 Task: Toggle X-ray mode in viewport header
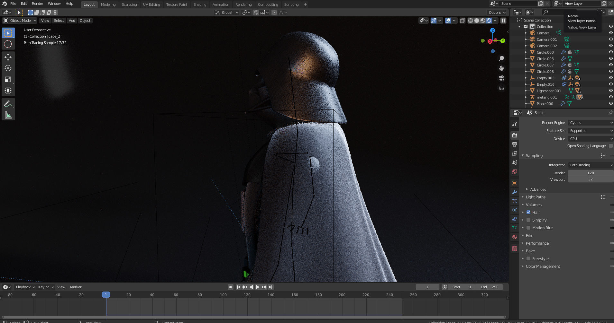(x=462, y=21)
